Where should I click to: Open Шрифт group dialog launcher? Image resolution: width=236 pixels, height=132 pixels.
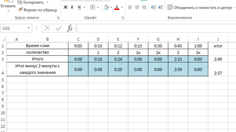[123, 18]
